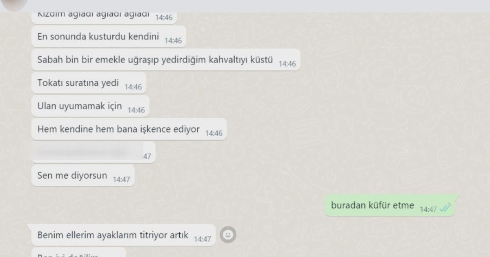Click the chat header bar at top
The image size is (490, 257).
245,6
